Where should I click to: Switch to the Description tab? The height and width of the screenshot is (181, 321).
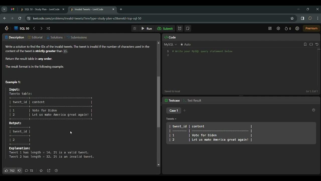[x=15, y=37]
